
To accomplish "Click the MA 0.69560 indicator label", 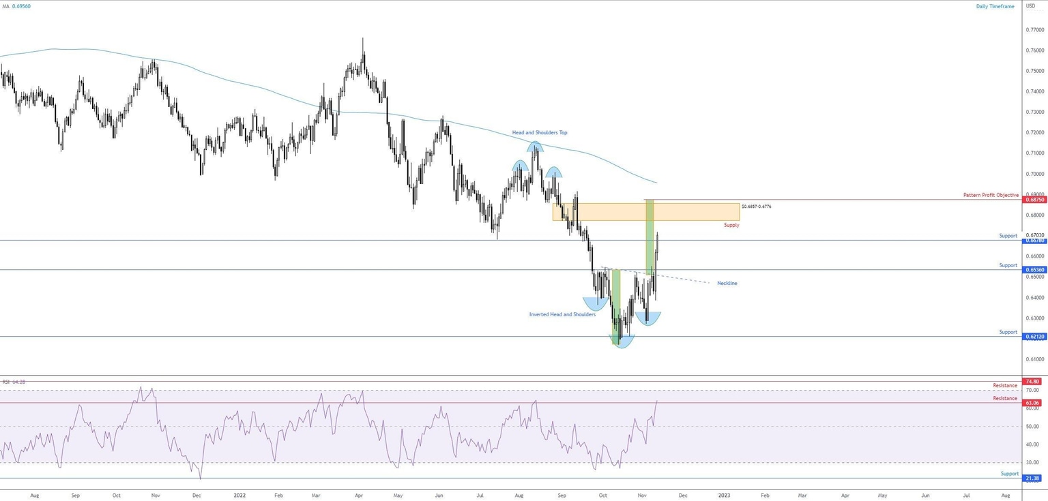I will [17, 6].
